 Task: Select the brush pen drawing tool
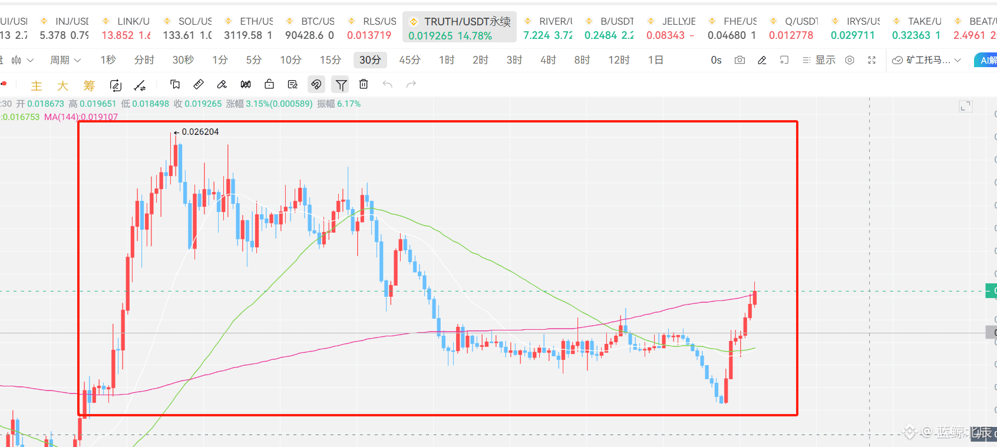pos(222,84)
